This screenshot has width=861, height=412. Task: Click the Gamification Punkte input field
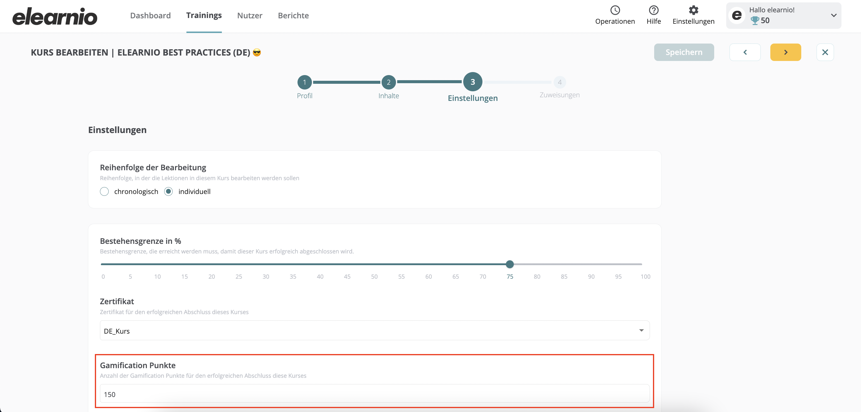(x=375, y=394)
